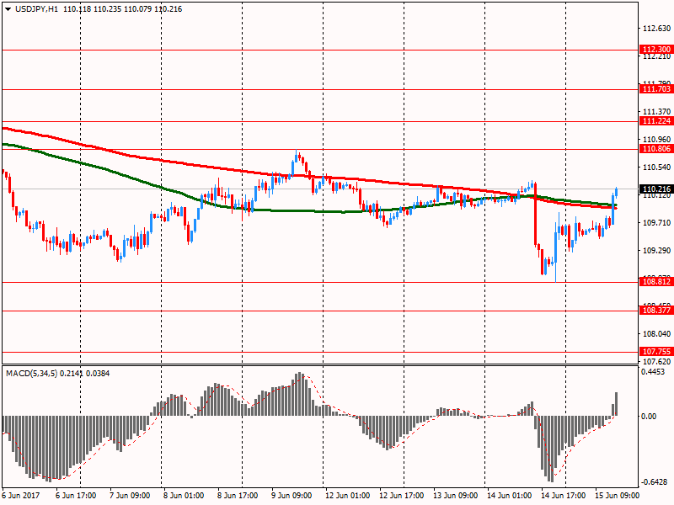Viewport: 674px width, 505px height.
Task: Click the 15 Jun 09:00 time label
Action: [617, 496]
